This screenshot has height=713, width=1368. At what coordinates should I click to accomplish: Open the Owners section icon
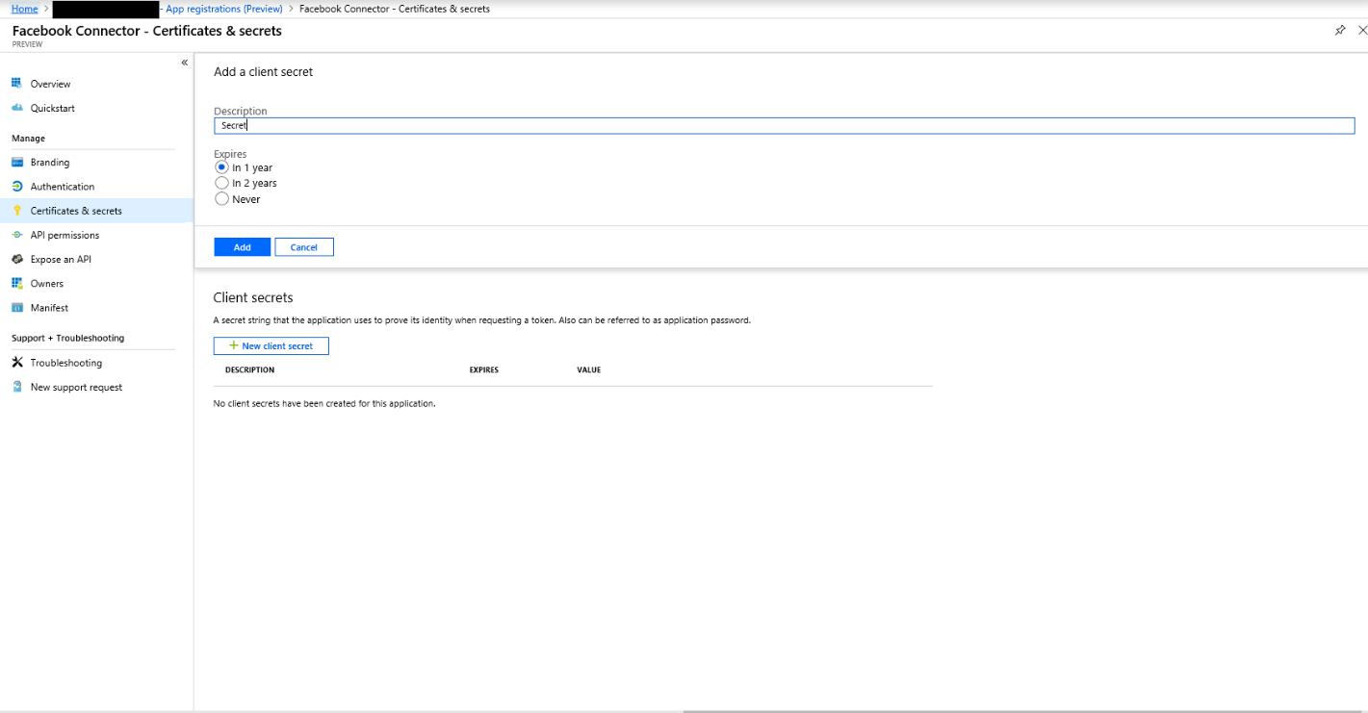[x=17, y=283]
